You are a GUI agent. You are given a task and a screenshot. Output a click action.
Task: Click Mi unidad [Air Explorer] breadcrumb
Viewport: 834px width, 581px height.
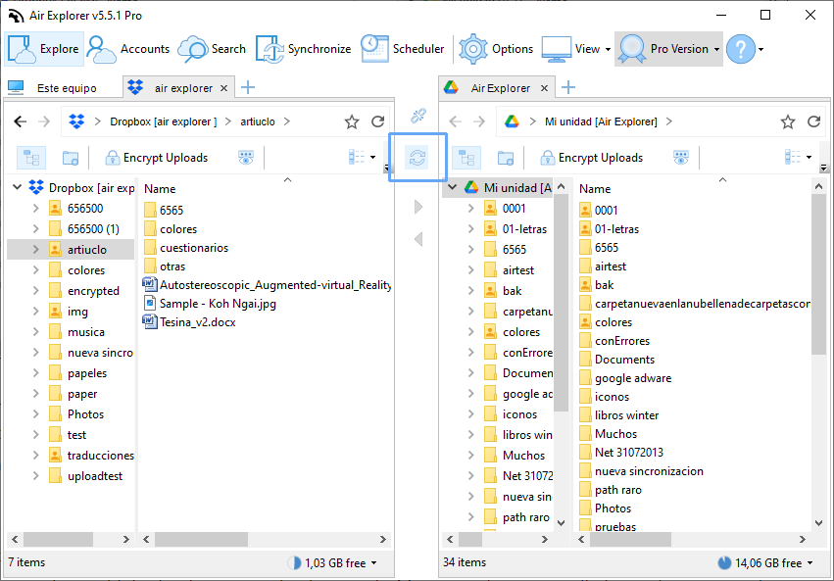(601, 121)
